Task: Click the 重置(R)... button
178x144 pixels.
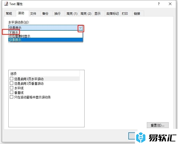Action: tap(158, 125)
